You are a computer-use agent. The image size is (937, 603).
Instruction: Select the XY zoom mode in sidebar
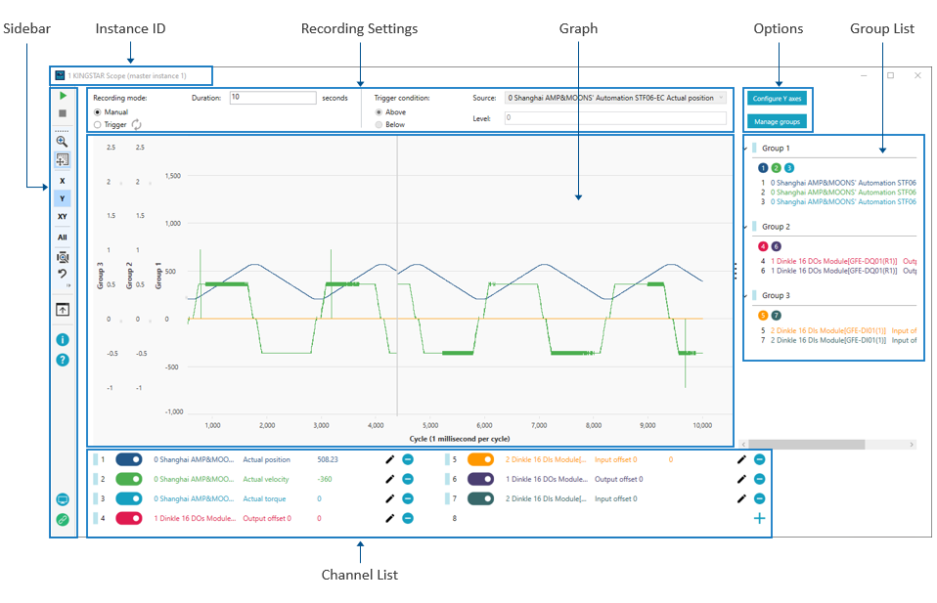[63, 216]
